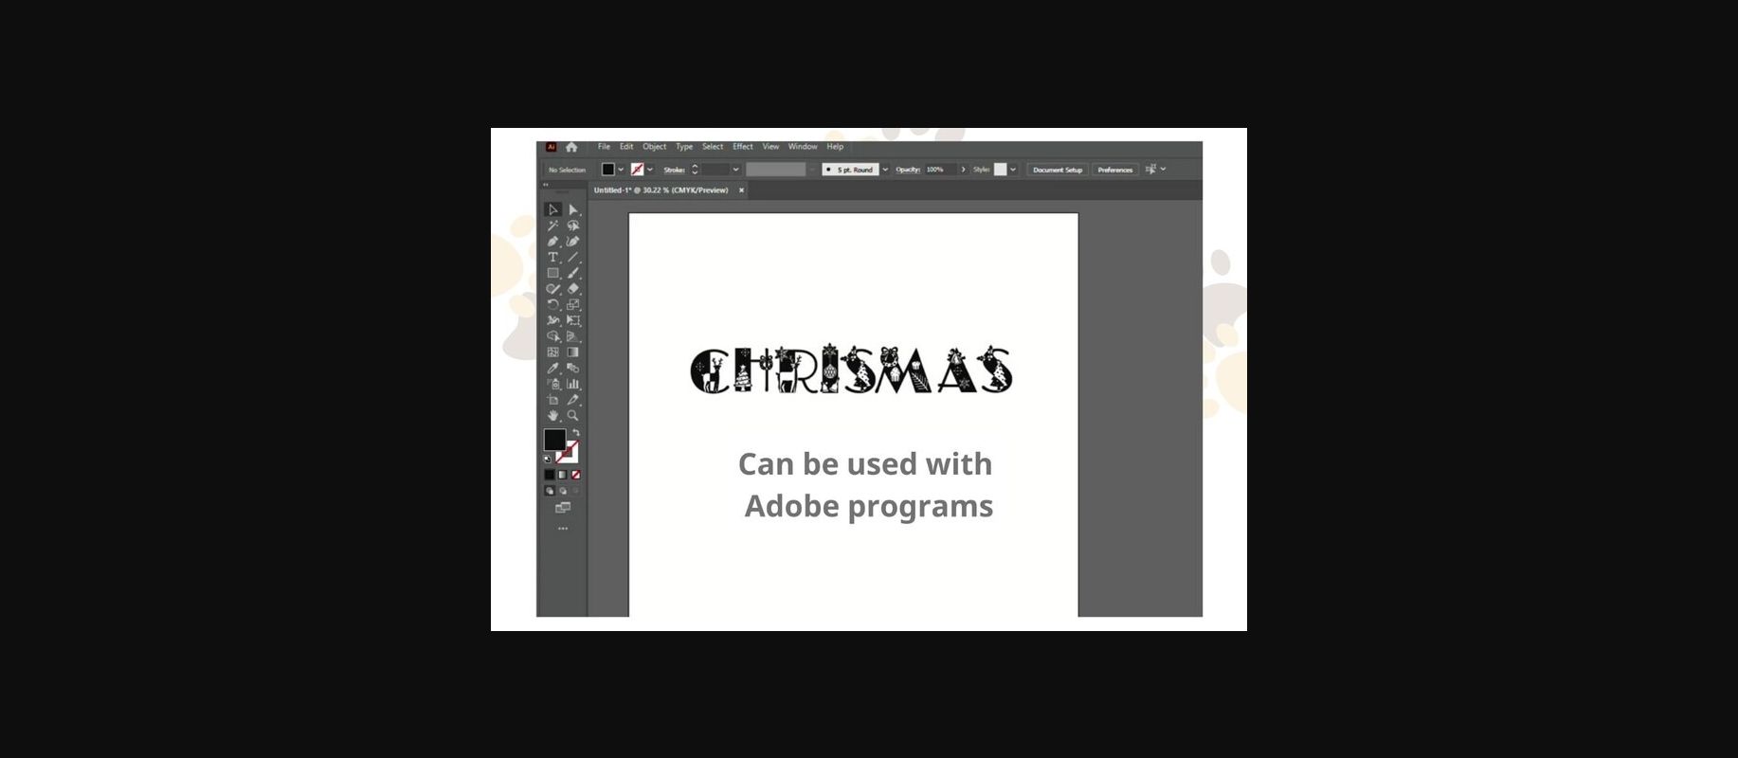Open the Select menu
The image size is (1738, 758).
713,147
